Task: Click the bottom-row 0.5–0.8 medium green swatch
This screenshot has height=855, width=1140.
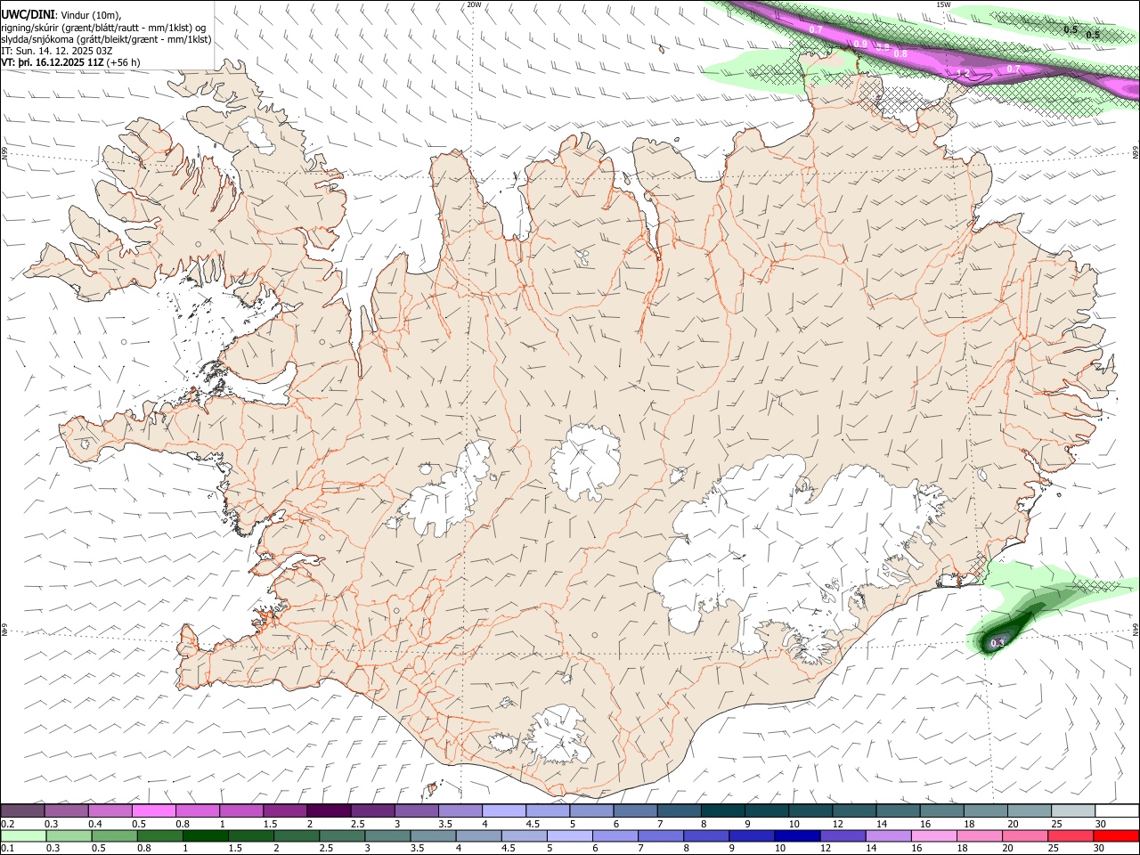Action: 115,836
